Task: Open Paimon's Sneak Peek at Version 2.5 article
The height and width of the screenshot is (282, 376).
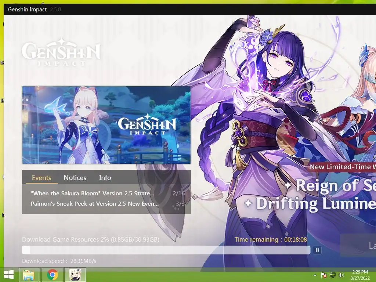Action: point(95,203)
